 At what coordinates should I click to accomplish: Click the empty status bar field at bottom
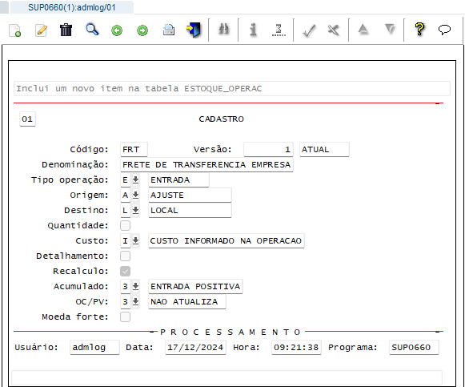click(x=226, y=377)
